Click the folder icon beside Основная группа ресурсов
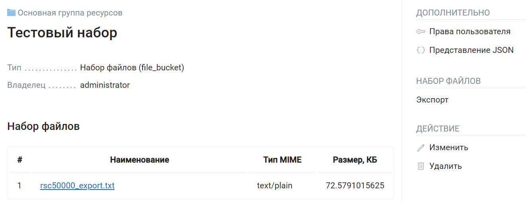The height and width of the screenshot is (203, 526). coord(11,13)
